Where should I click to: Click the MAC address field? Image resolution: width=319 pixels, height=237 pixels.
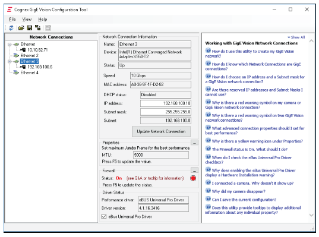pos(160,84)
